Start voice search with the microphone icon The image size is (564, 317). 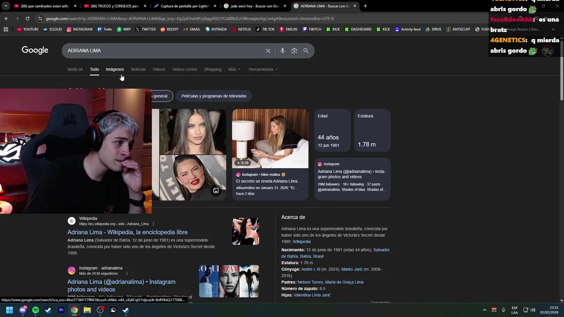click(282, 51)
